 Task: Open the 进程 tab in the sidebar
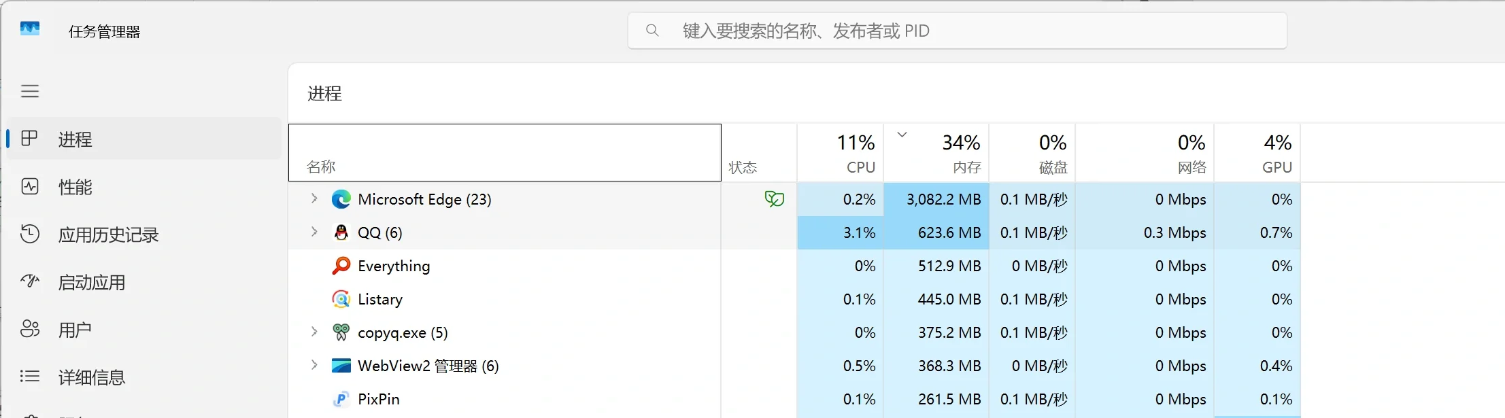143,139
